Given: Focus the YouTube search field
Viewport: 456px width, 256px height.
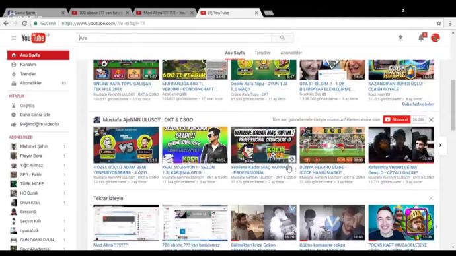Looking at the screenshot, I should point(174,38).
